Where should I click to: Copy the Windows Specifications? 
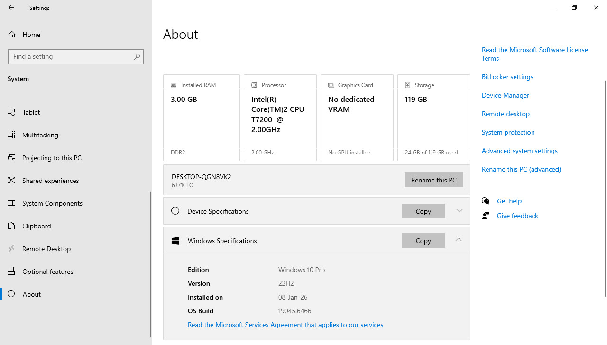click(423, 240)
